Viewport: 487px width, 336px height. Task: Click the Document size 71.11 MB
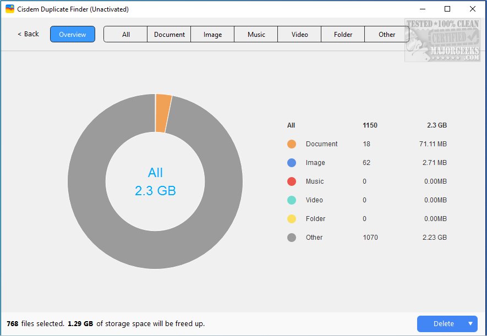(x=433, y=144)
